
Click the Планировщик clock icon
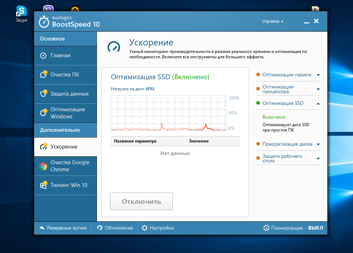click(x=266, y=228)
